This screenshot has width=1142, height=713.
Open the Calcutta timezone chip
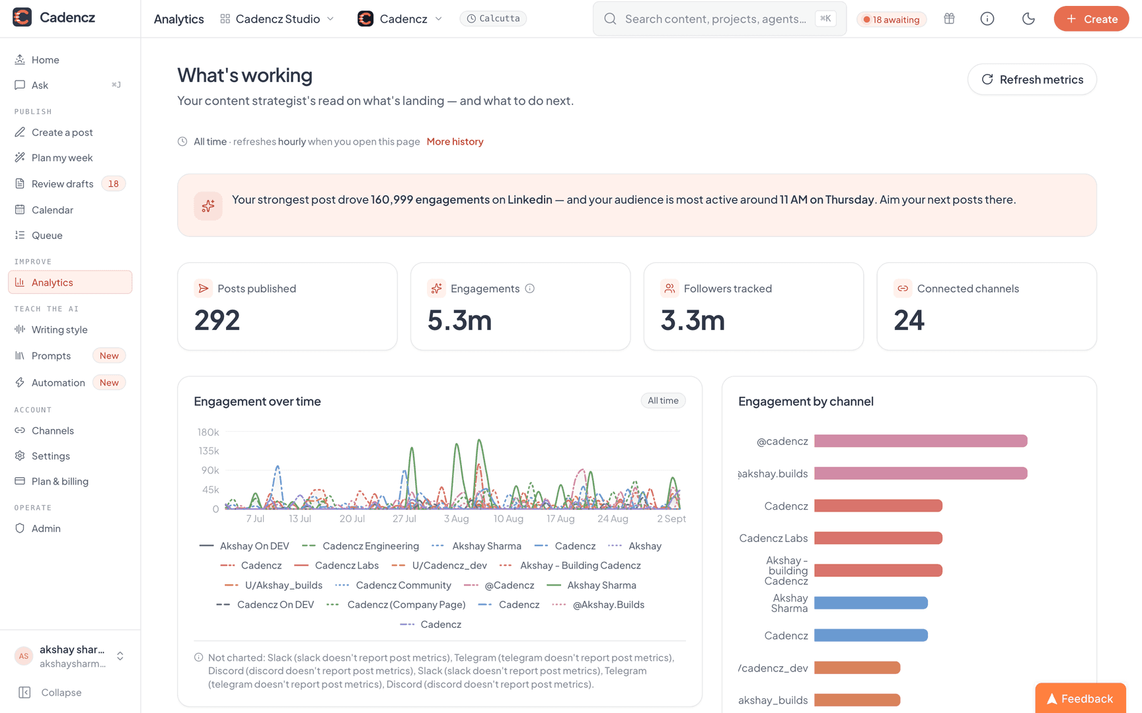(x=493, y=18)
